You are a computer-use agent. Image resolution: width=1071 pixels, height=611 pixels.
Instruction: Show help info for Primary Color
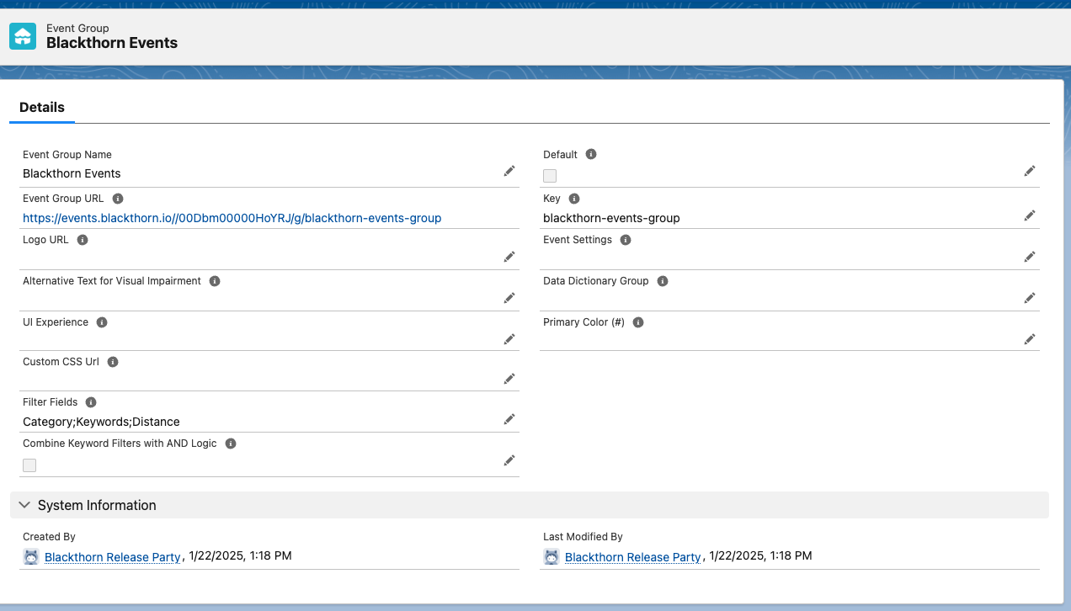tap(638, 322)
